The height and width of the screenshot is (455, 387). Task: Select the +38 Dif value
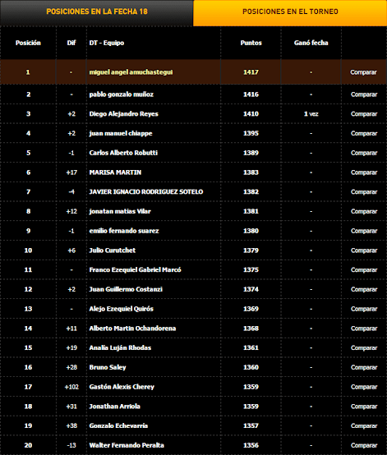71,425
